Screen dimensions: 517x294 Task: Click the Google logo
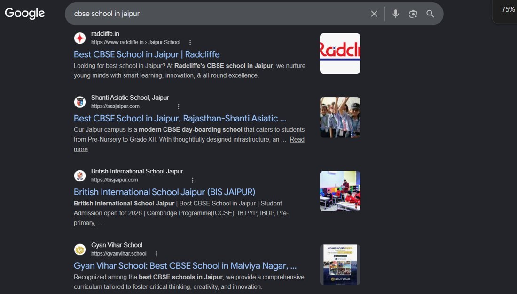(x=25, y=14)
